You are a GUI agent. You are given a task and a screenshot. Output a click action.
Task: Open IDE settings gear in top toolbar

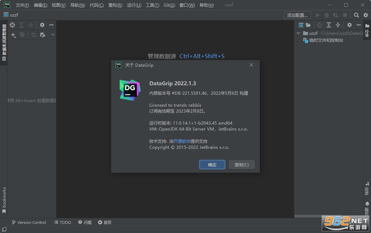(x=366, y=15)
